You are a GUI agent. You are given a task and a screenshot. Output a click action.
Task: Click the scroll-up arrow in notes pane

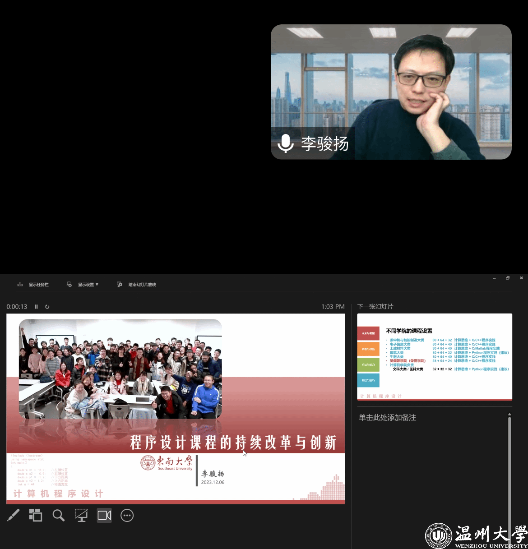tap(509, 414)
